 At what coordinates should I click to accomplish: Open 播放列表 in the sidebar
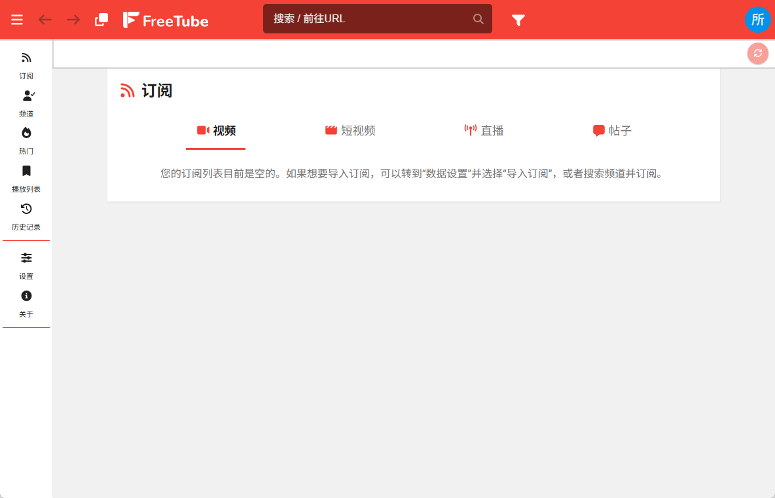click(26, 179)
